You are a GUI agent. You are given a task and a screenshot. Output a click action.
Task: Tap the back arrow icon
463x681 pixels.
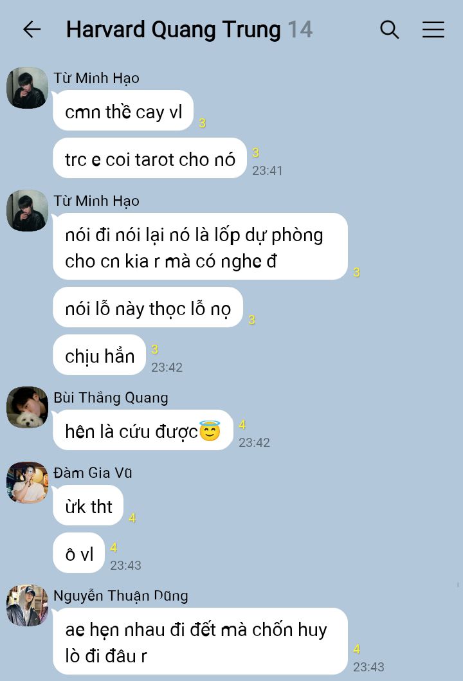(x=32, y=30)
